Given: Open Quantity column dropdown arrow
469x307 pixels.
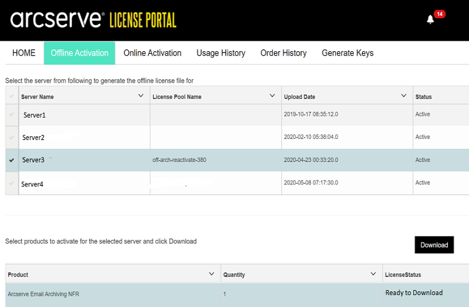Looking at the screenshot, I should 373,274.
